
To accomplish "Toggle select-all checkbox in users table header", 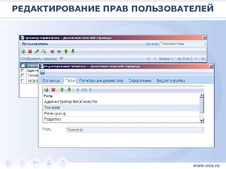I will pyautogui.click(x=23, y=65).
